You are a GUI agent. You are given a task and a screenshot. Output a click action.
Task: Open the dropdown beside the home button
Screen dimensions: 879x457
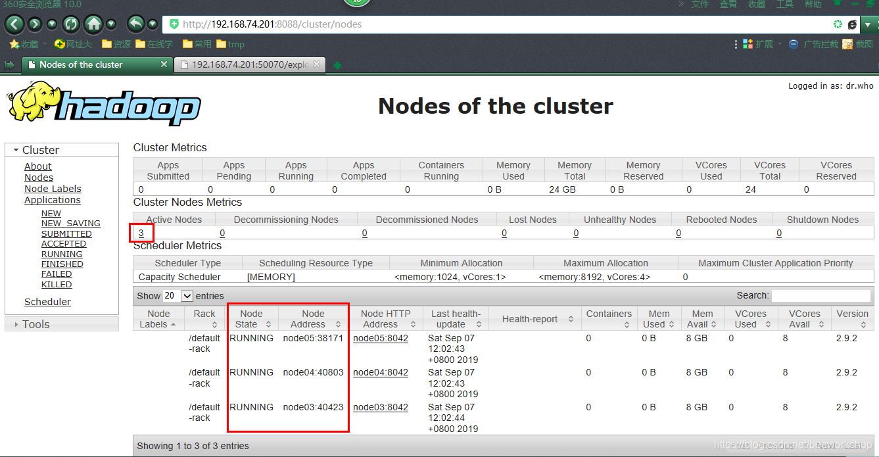(x=111, y=25)
